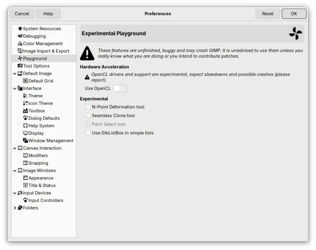Expand the Folders tree node
Screen dimensions: 316x250
(x=15, y=208)
